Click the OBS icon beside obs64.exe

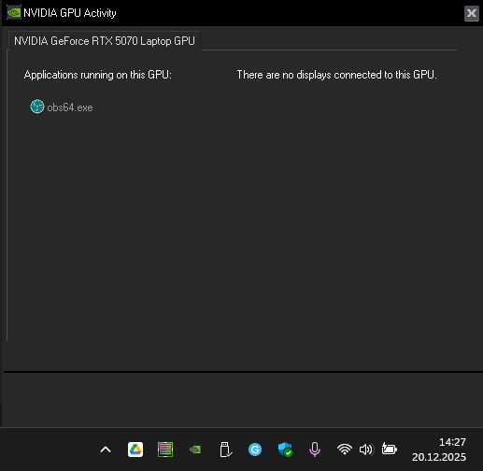click(x=37, y=107)
